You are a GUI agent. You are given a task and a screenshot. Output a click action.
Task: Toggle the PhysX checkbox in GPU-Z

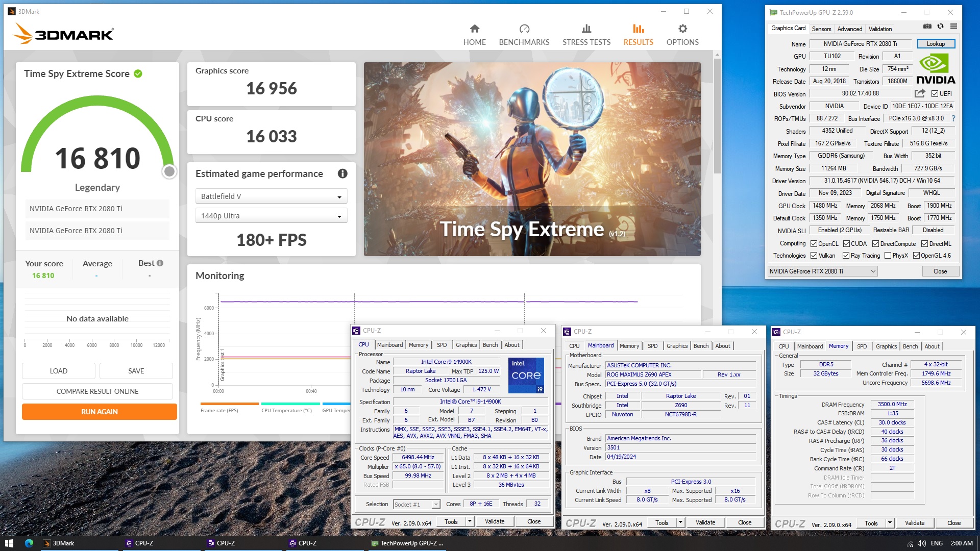coord(888,256)
